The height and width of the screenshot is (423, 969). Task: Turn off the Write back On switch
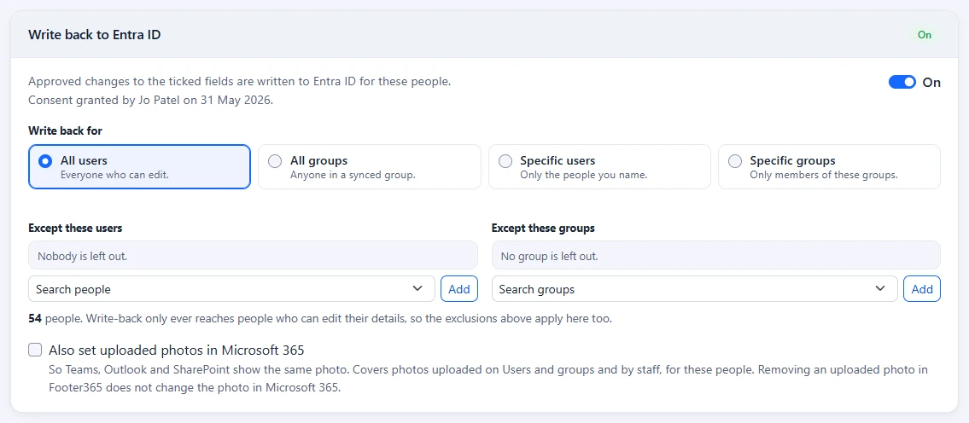(x=902, y=82)
